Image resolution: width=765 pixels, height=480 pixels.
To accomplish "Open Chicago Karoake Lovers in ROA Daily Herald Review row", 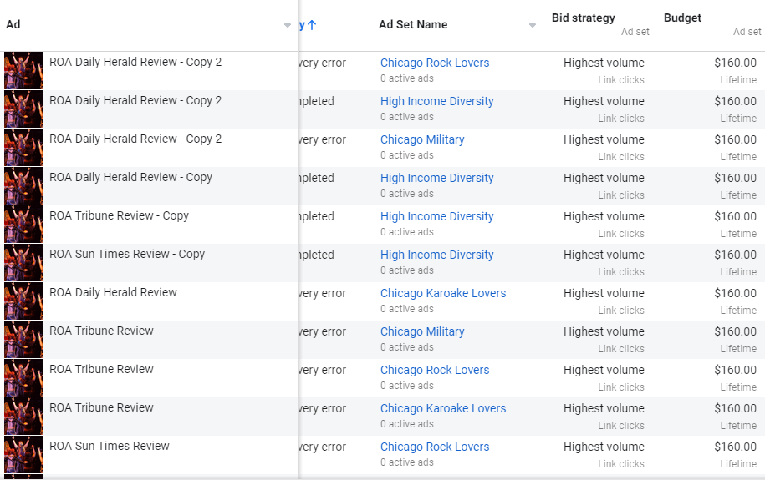I will pos(442,293).
